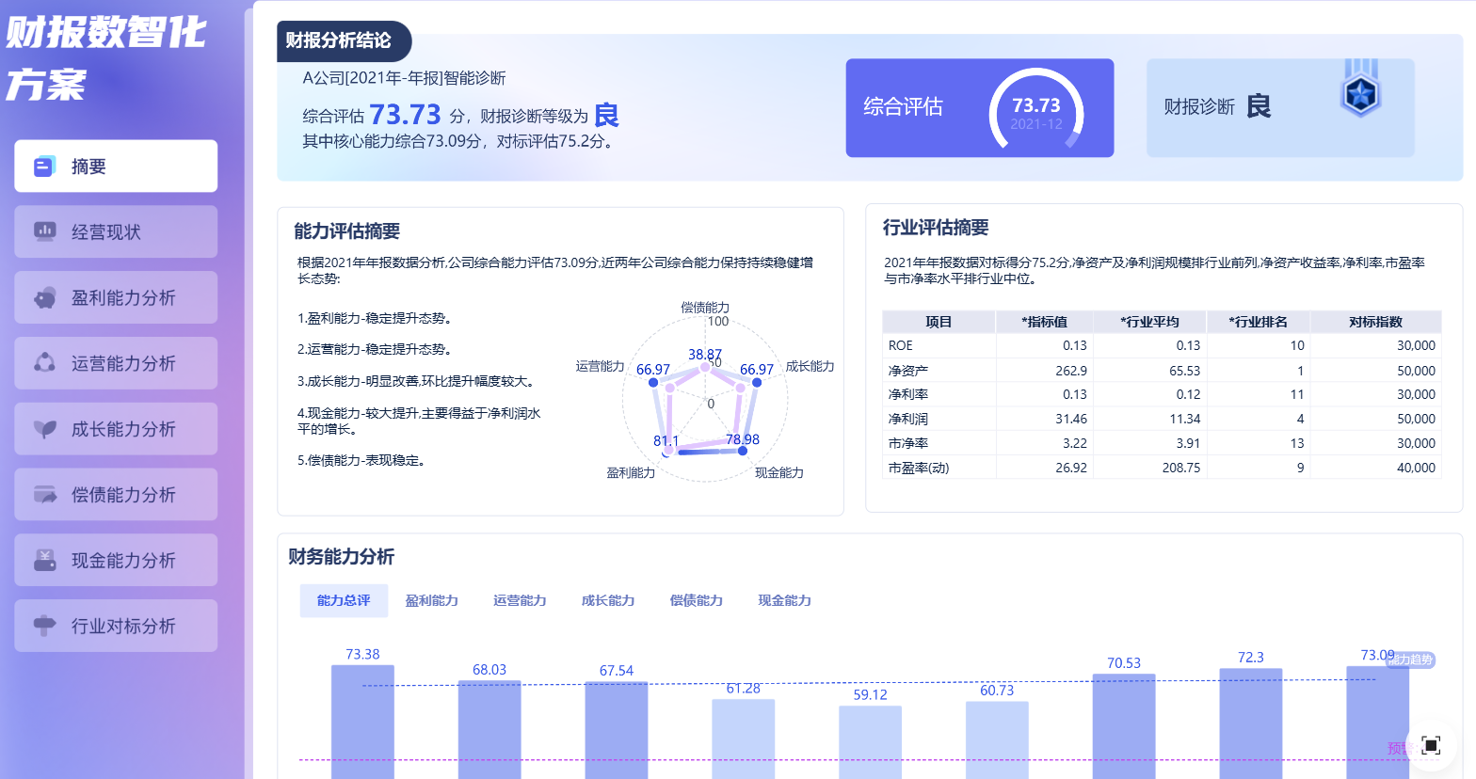This screenshot has height=779, width=1476.
Task: Click the medal badge icon in the 财报诊断 card
Action: (1360, 88)
